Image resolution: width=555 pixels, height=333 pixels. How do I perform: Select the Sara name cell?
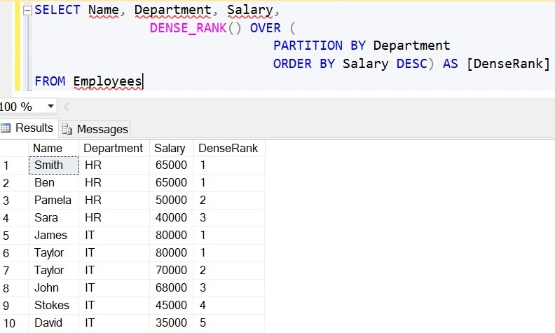(53, 217)
